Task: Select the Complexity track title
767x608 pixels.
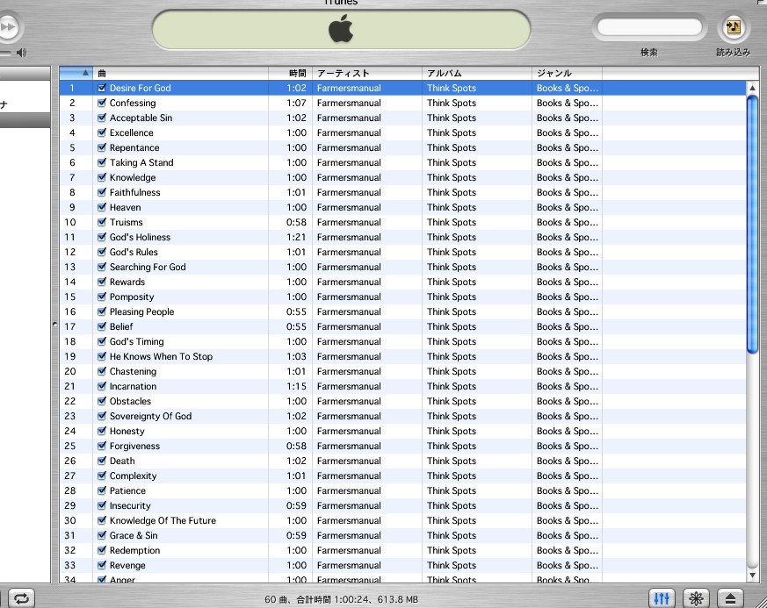Action: pyautogui.click(x=133, y=476)
